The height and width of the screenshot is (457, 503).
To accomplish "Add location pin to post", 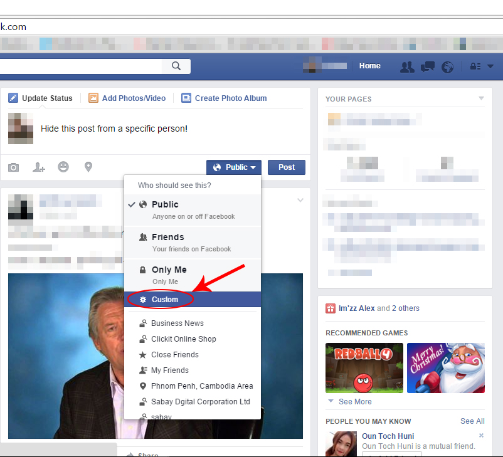I will click(88, 167).
